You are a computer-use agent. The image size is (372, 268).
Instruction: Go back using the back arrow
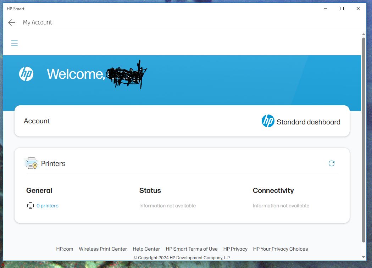pyautogui.click(x=12, y=22)
